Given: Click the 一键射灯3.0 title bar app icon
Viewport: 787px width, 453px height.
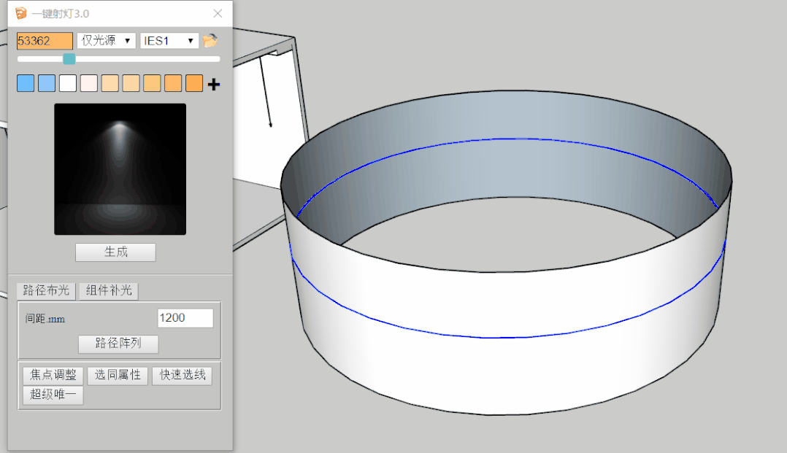Looking at the screenshot, I should click(x=21, y=13).
